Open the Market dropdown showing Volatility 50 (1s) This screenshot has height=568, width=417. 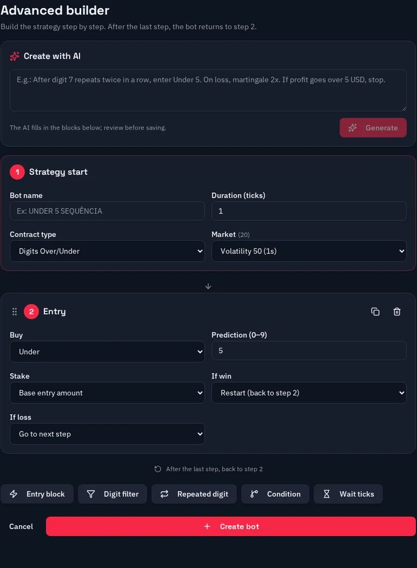(x=309, y=251)
